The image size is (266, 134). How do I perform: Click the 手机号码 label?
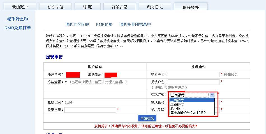159,110
